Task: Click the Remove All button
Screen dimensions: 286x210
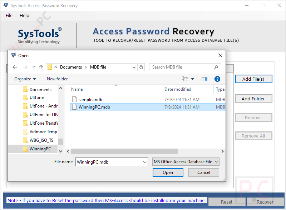Action: 253,136
